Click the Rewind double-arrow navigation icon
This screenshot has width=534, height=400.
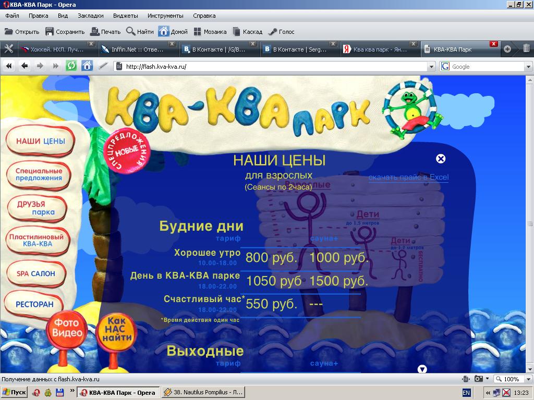click(8, 66)
